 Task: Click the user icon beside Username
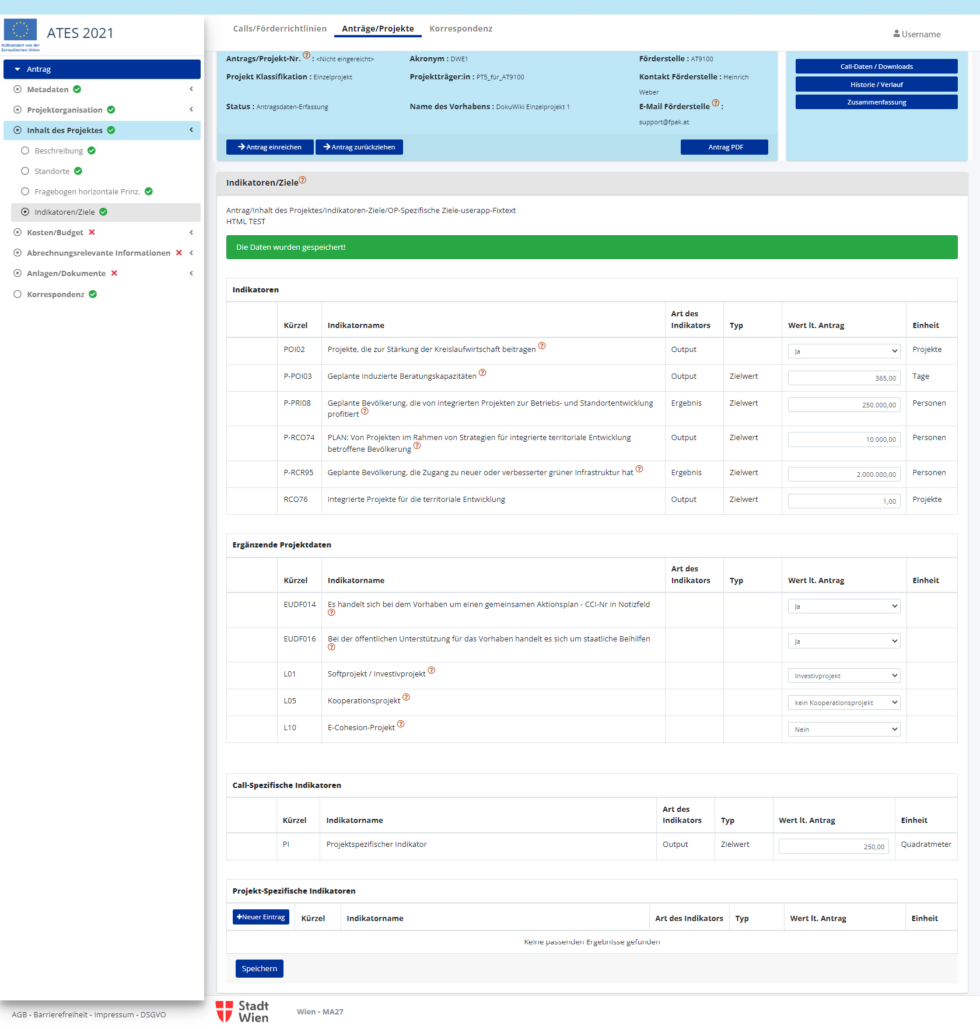(x=896, y=34)
